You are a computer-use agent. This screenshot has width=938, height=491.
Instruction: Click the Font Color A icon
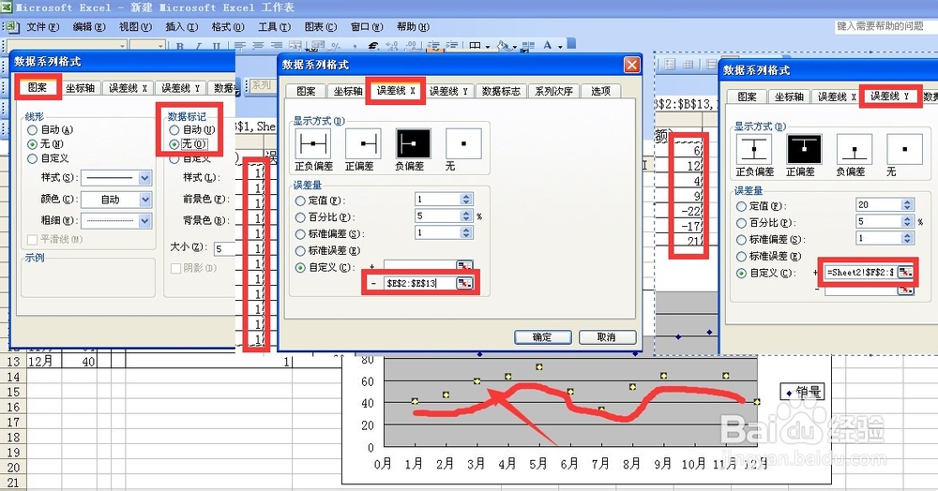click(548, 45)
